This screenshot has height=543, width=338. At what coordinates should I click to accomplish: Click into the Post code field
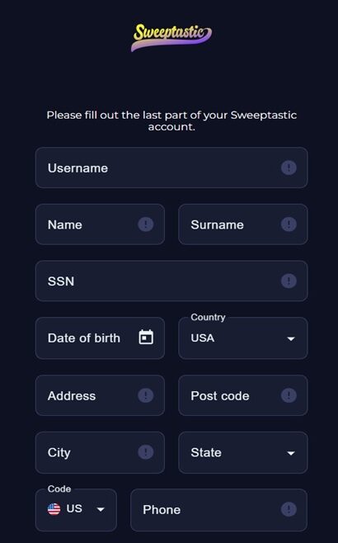coord(243,395)
